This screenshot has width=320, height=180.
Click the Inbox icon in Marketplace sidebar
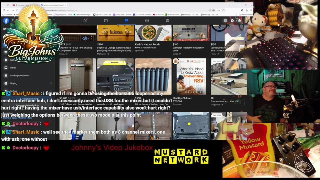pos(6,68)
